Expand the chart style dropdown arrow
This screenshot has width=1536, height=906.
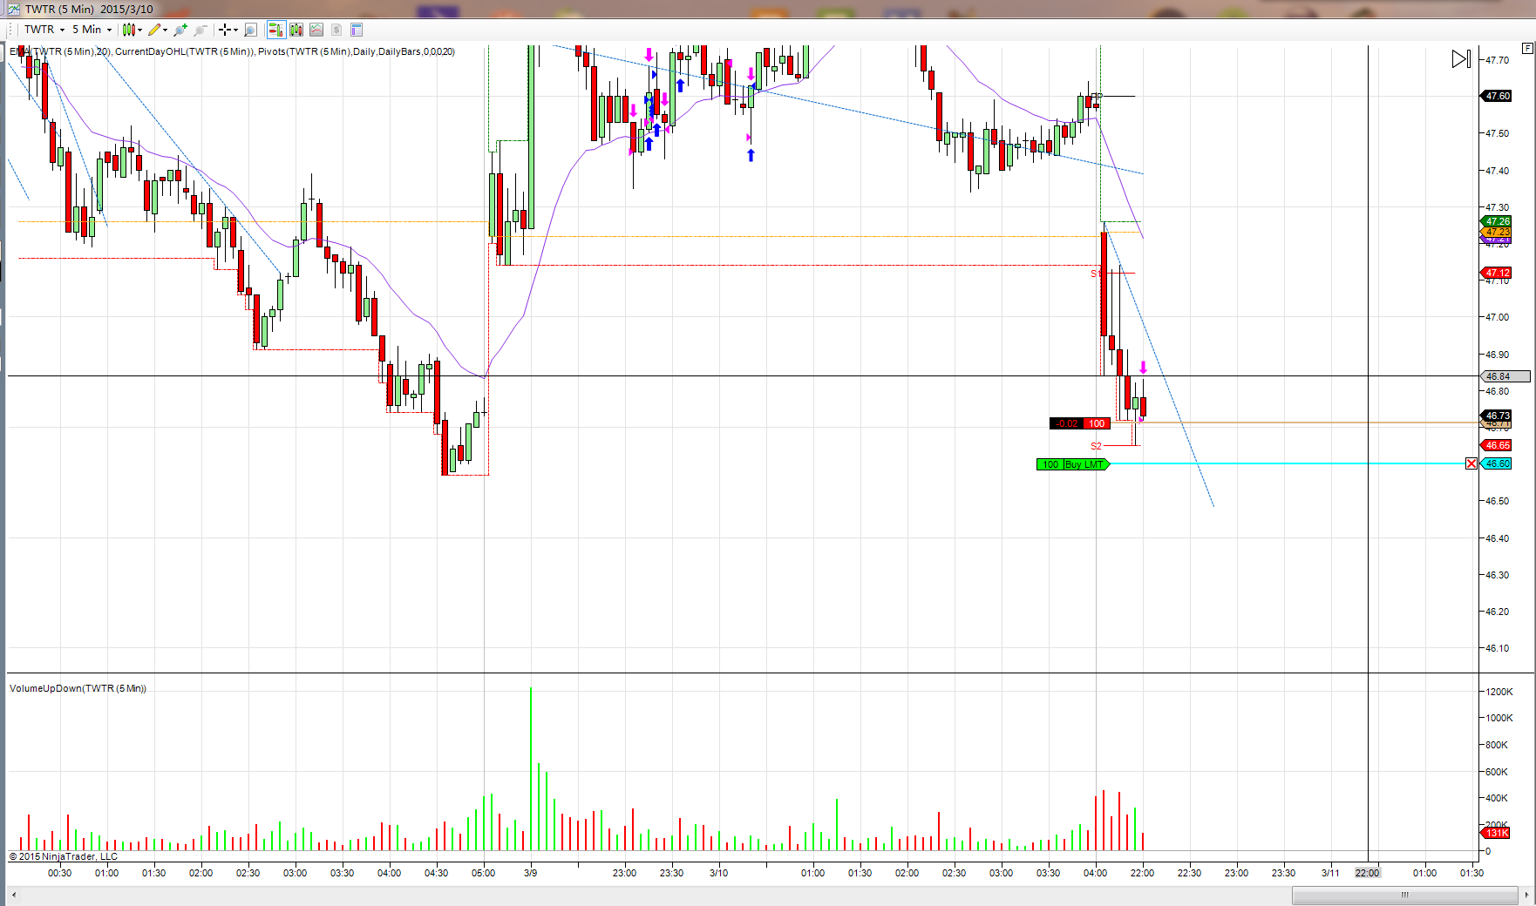click(139, 30)
